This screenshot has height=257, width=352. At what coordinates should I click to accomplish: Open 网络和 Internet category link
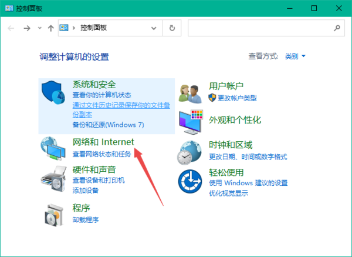point(103,142)
